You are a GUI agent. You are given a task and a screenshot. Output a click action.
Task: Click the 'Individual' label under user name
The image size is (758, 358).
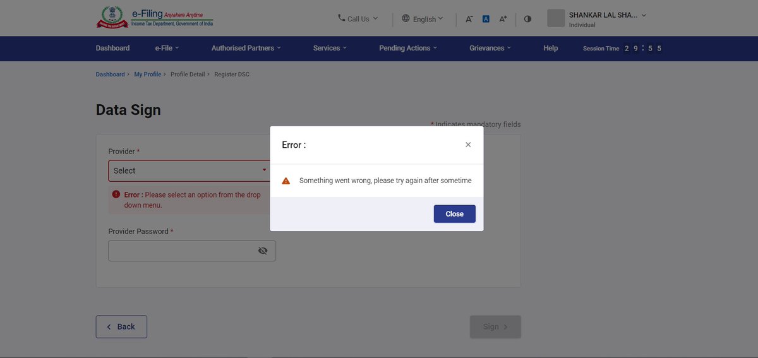click(582, 25)
